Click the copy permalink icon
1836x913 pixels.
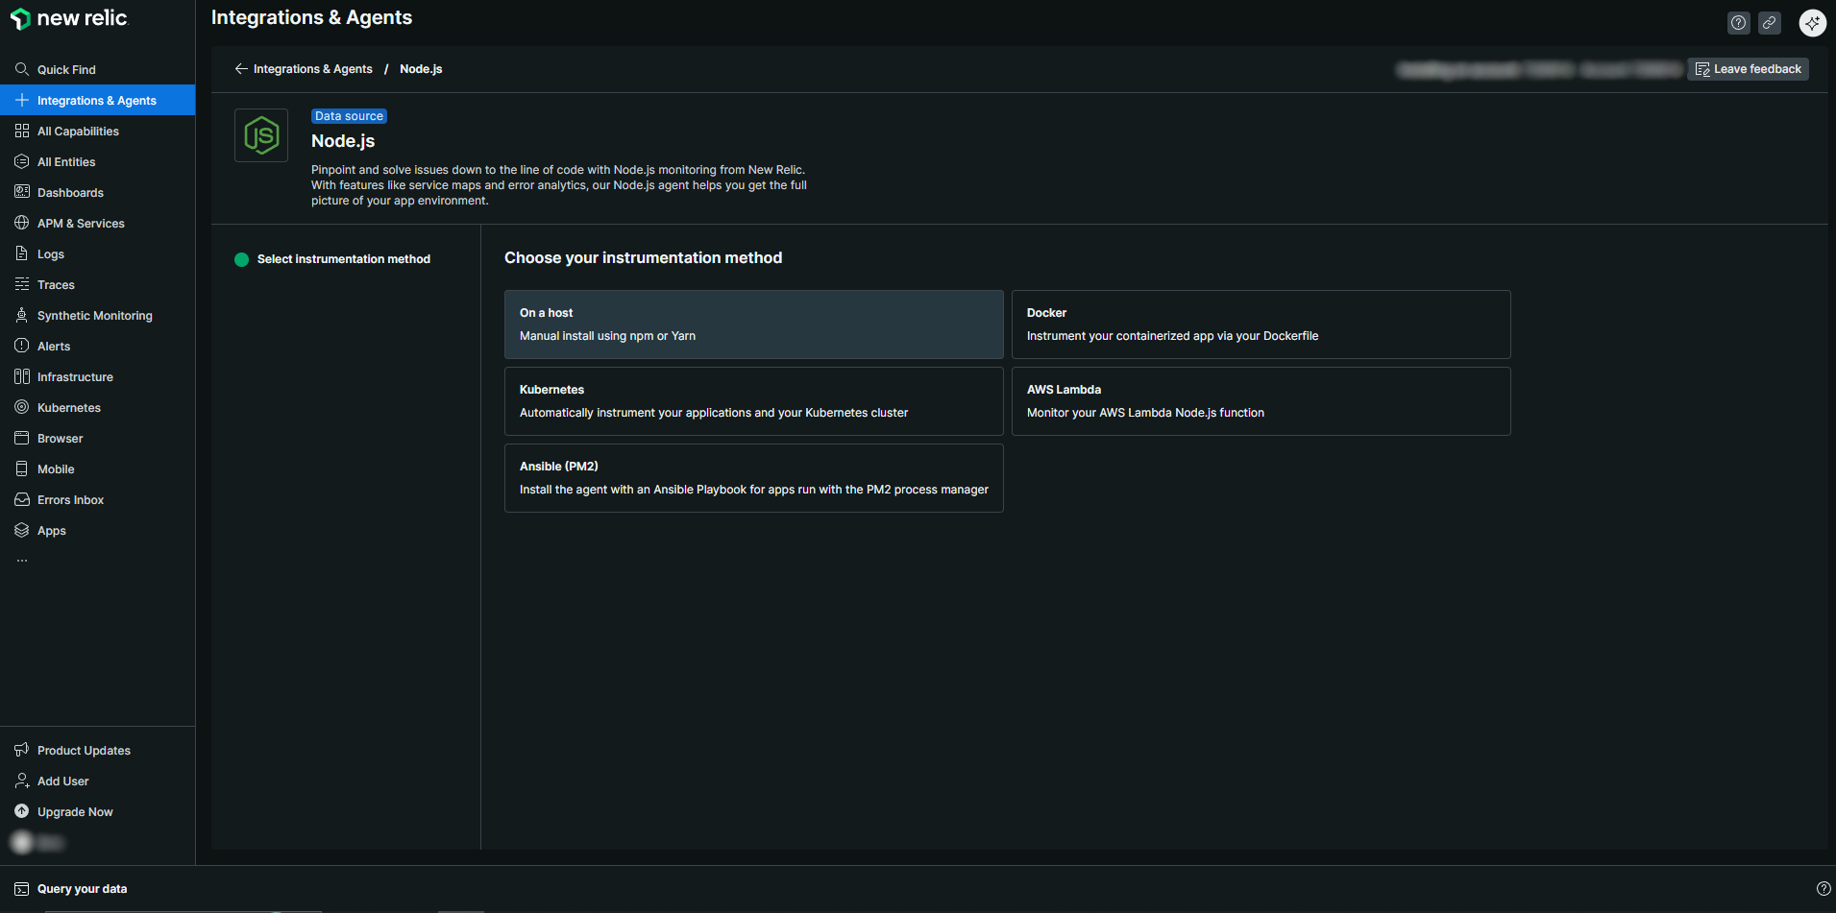(1769, 23)
